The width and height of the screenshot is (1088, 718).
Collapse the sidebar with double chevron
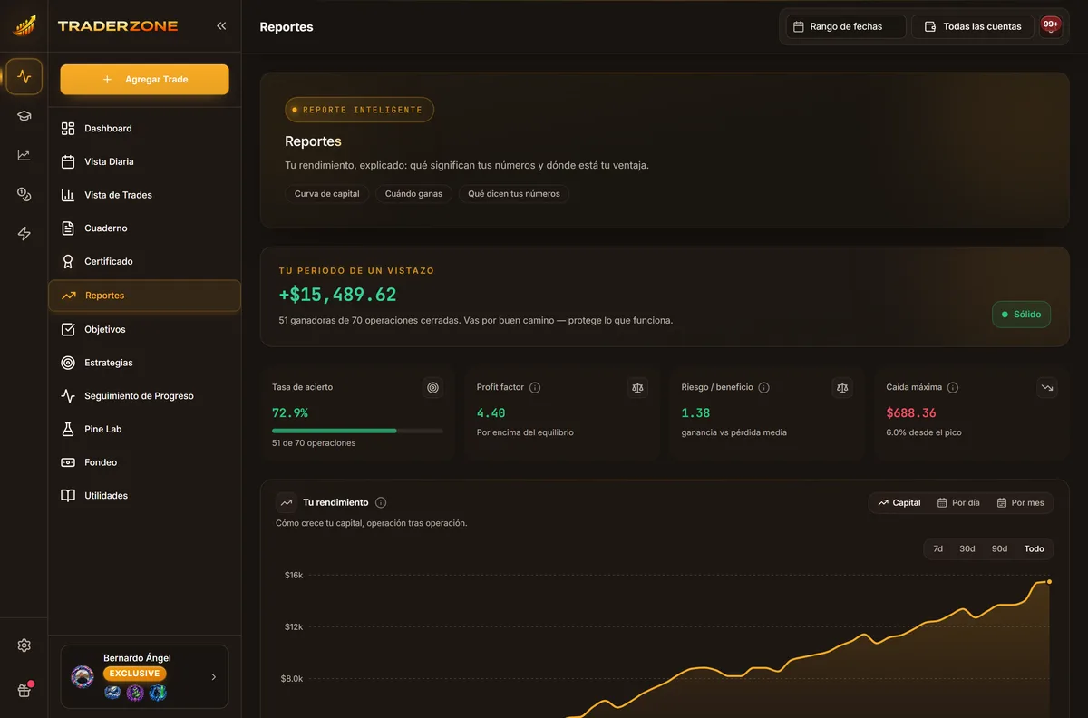pos(221,26)
